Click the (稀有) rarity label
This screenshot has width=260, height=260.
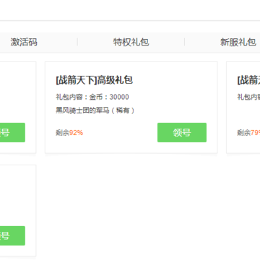tap(122, 110)
